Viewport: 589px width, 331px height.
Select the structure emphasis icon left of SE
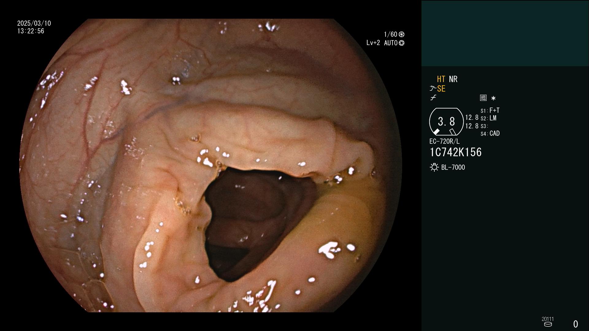[433, 89]
